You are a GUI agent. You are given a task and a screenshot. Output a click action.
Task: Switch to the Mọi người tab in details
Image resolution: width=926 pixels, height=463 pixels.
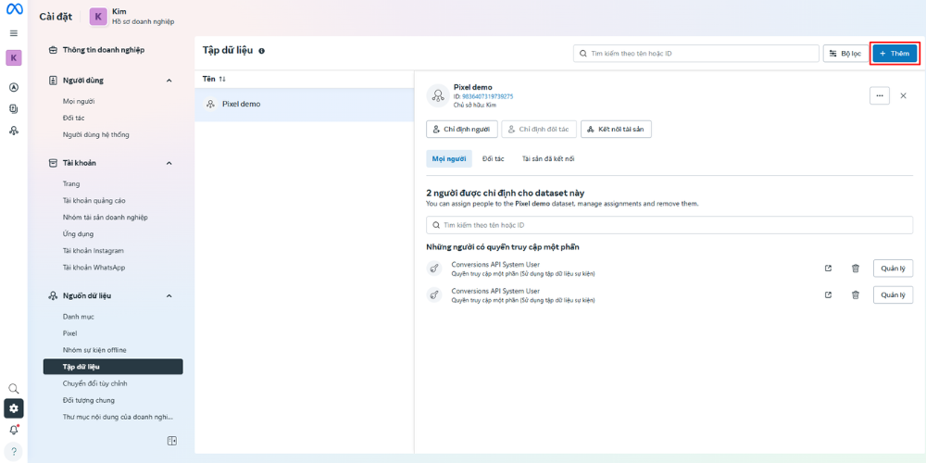(x=449, y=159)
